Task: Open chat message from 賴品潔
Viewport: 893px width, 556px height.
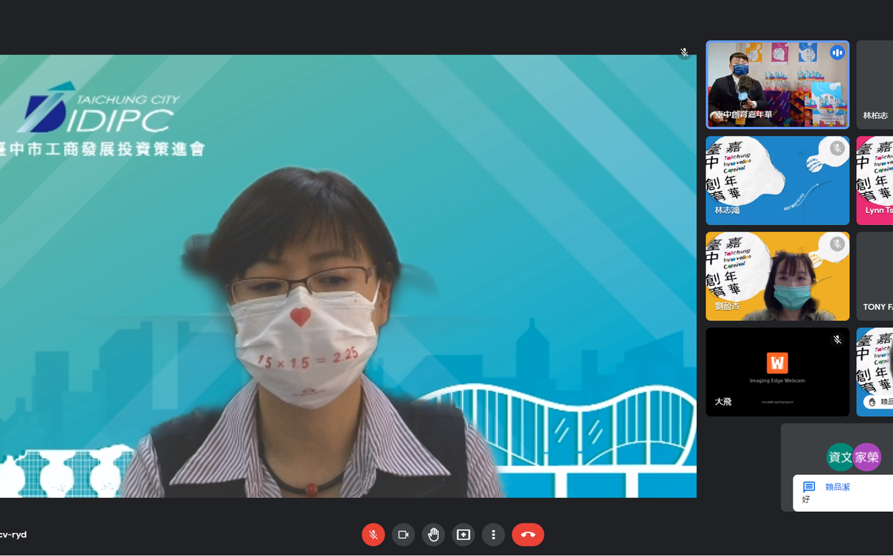Action: click(x=843, y=493)
